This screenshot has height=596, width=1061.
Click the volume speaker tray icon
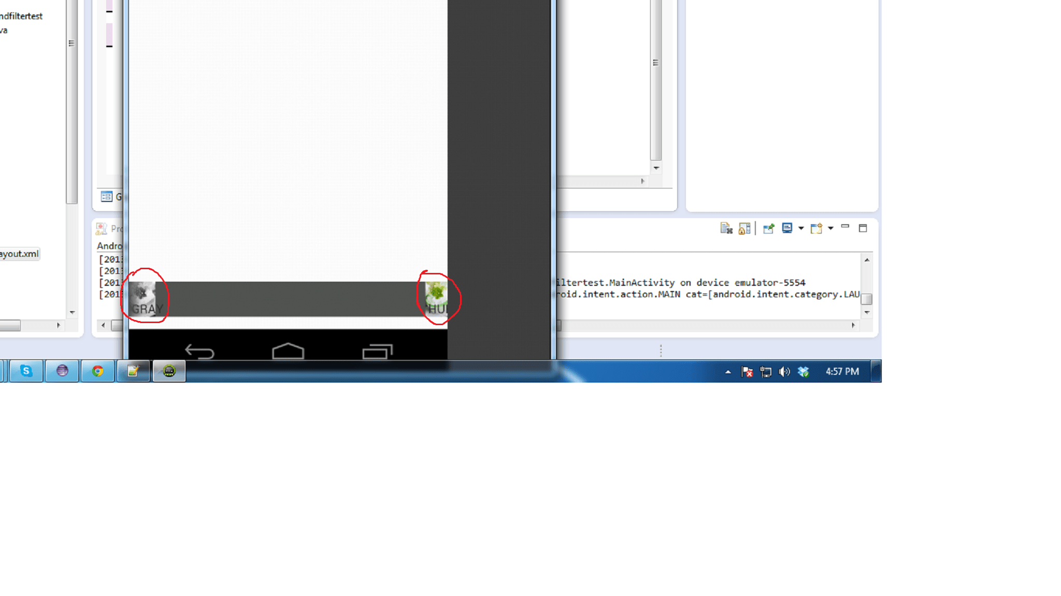pos(784,372)
